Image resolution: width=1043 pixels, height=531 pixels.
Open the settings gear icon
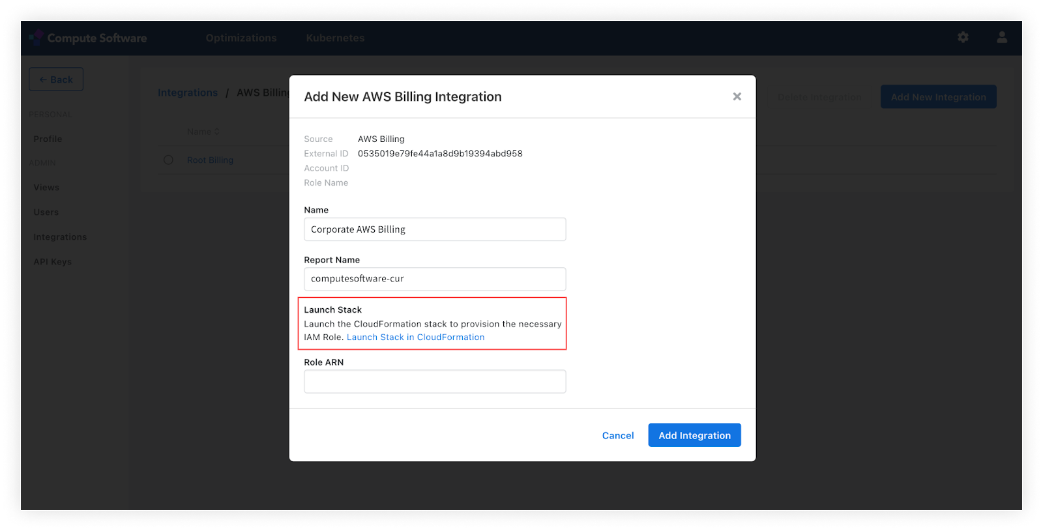[963, 37]
